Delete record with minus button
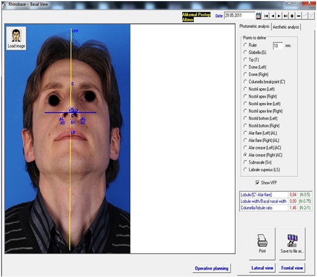The height and width of the screenshot is (277, 317). (x=298, y=16)
